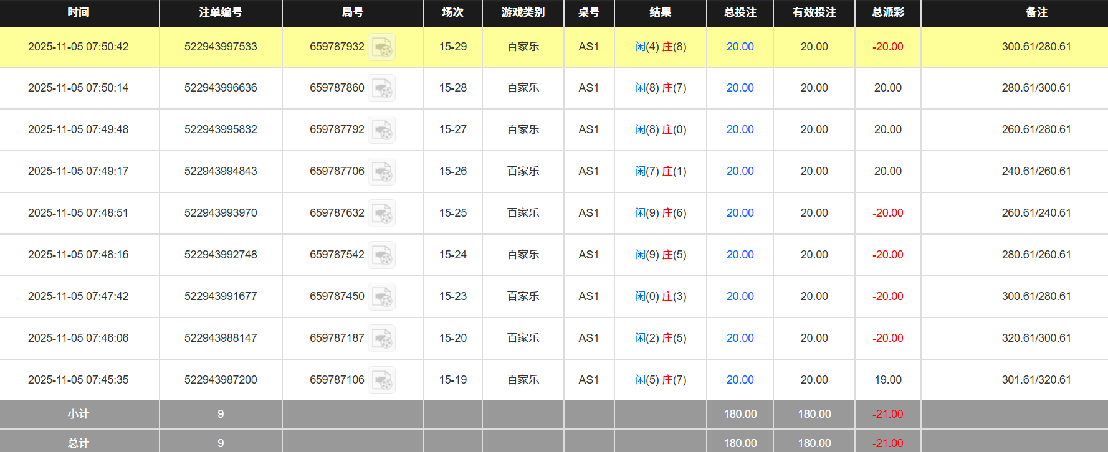Open replay icon for round 659787187

(381, 339)
